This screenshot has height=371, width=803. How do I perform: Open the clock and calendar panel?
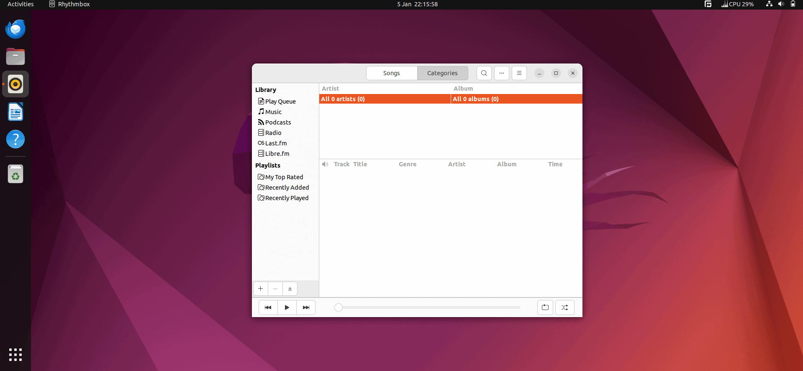click(417, 4)
